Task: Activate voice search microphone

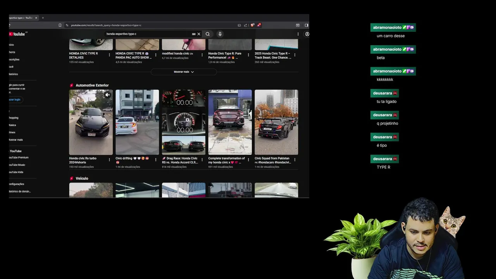Action: point(220,34)
